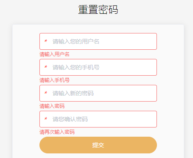Click the red asterisk in phone number field
Viewport: 193px width, 158px height.
pyautogui.click(x=46, y=67)
